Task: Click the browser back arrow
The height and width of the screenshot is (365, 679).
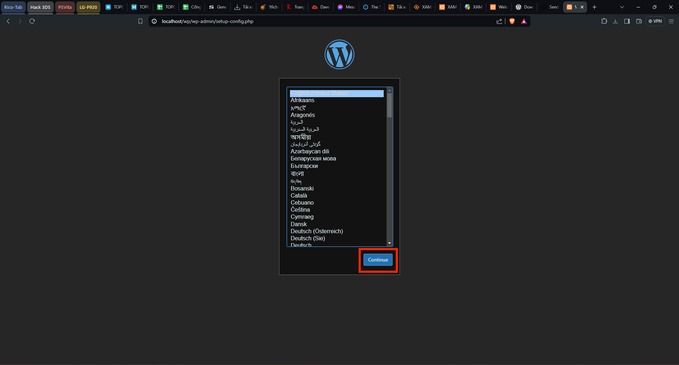Action: 8,21
